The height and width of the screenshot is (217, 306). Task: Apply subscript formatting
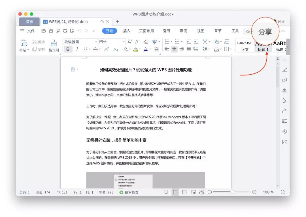115,49
